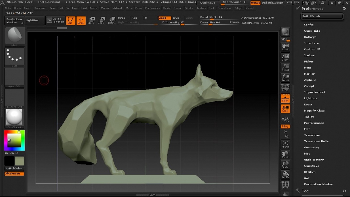Toggle Zsub sculpt mode
Viewport: 350px width, 197px height.
[x=176, y=18]
